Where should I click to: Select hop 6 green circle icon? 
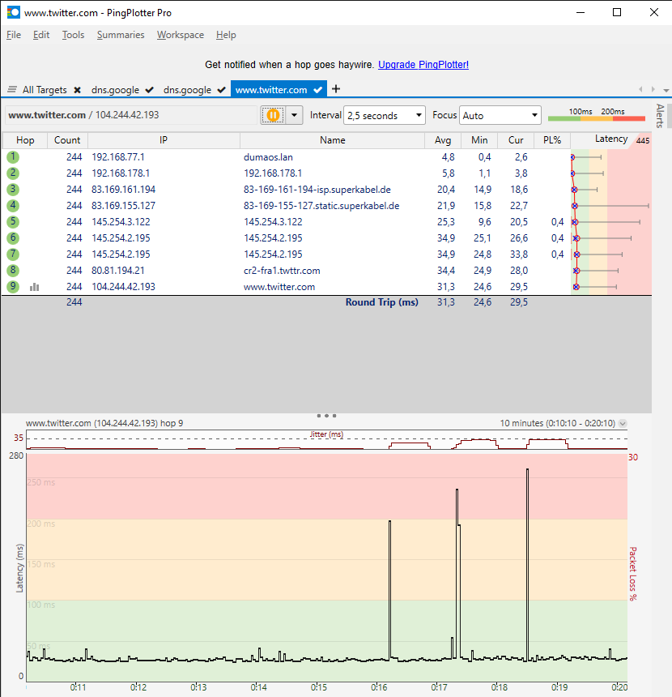[13, 237]
